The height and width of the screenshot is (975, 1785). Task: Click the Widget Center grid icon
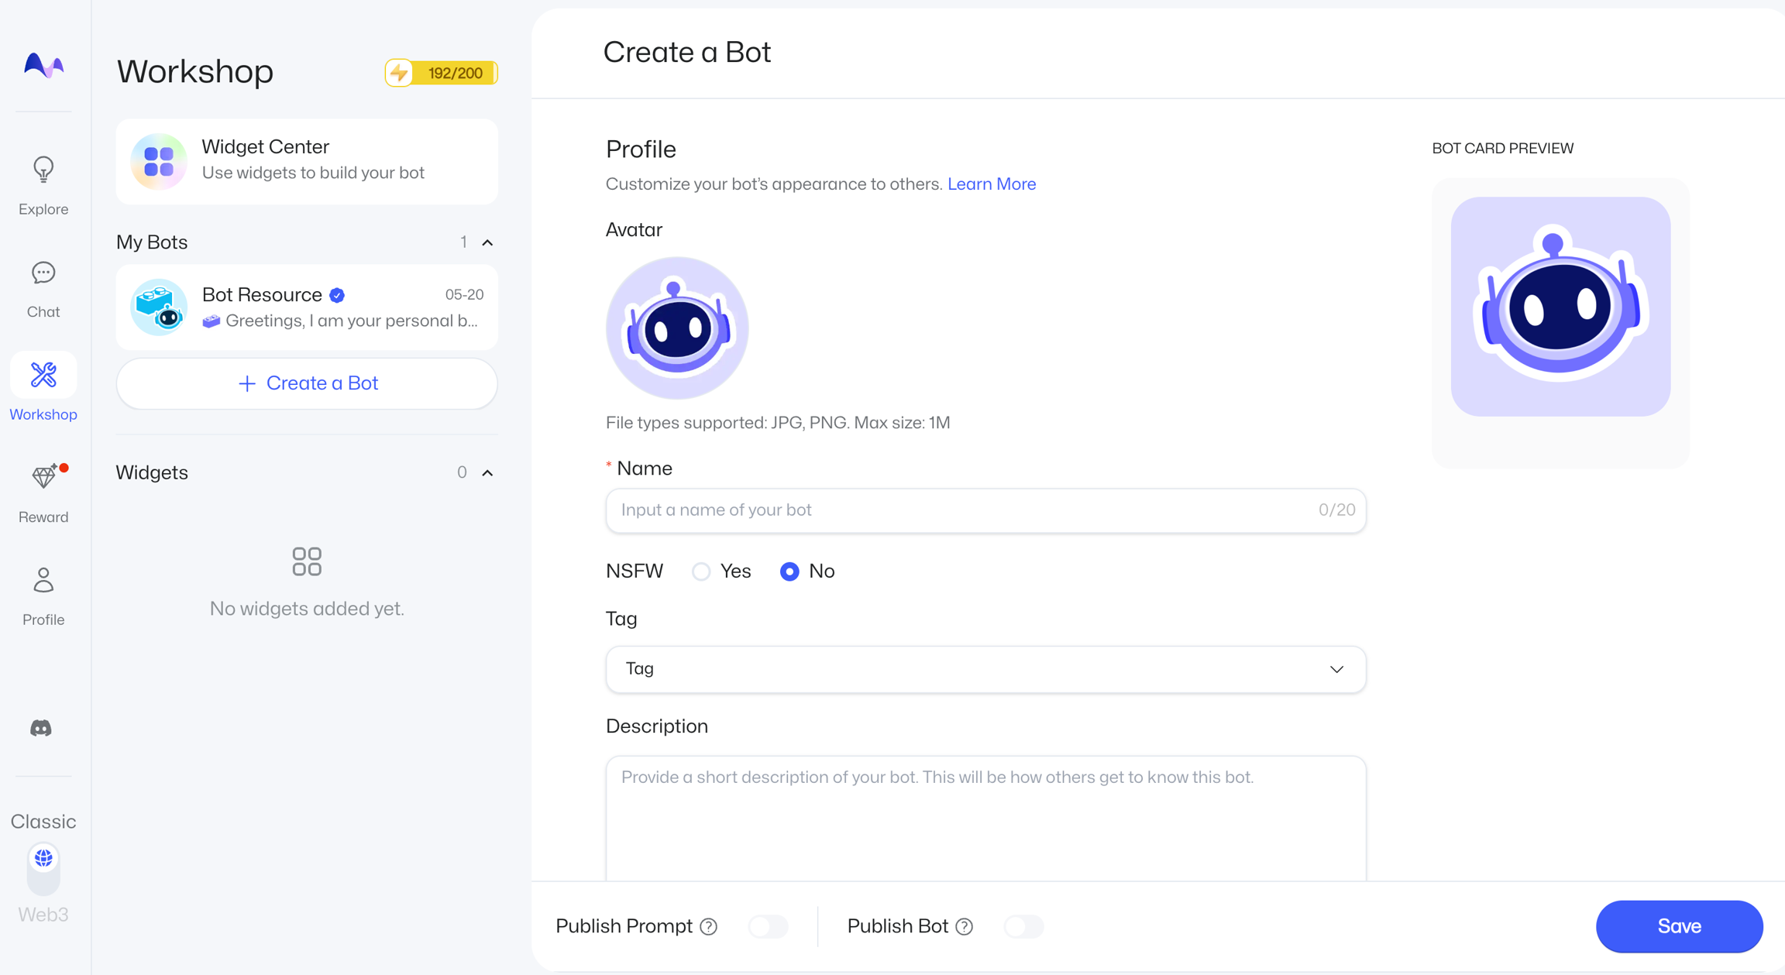159,161
